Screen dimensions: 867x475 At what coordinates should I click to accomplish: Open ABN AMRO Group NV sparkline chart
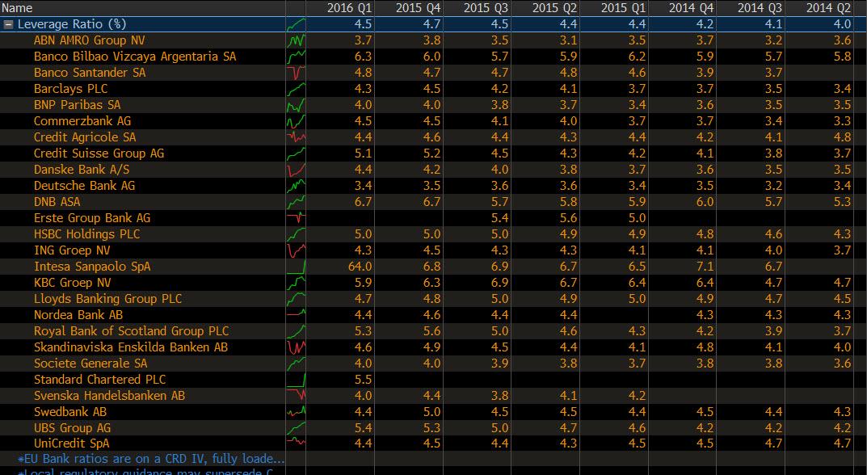click(x=296, y=40)
